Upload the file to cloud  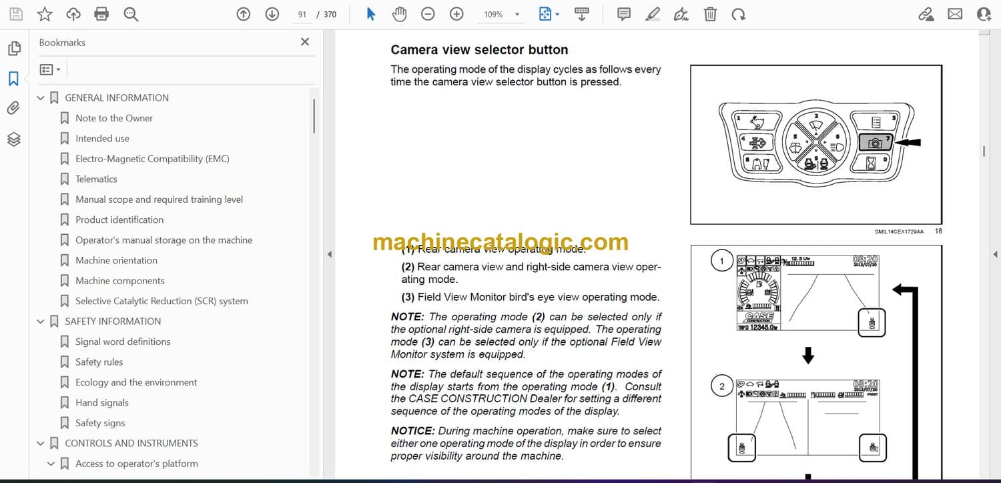pos(73,14)
